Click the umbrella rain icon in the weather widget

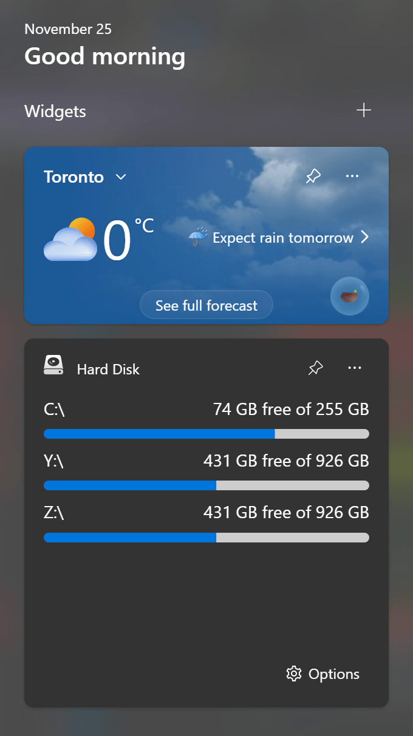(196, 237)
